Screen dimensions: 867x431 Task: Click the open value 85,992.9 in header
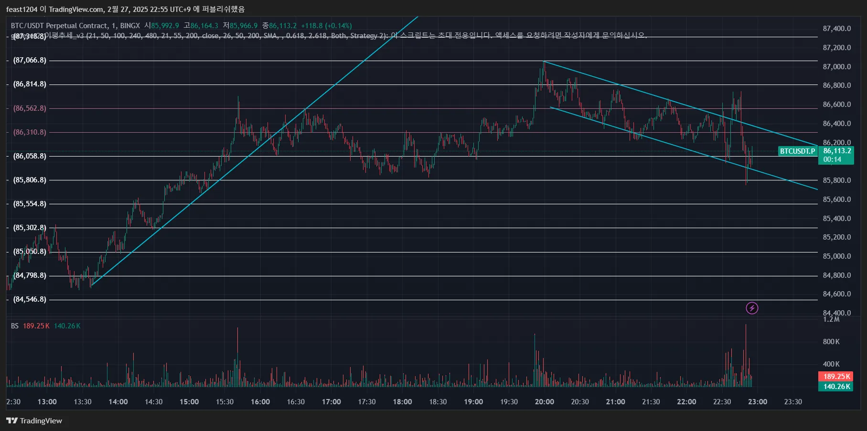point(165,26)
